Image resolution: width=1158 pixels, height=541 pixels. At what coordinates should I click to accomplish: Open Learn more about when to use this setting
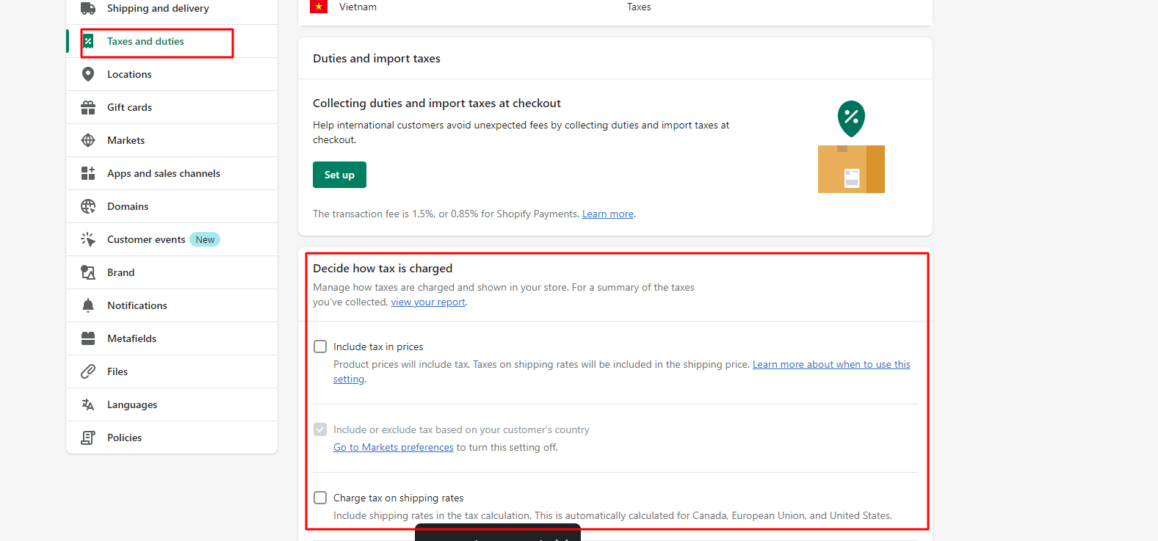[831, 365]
